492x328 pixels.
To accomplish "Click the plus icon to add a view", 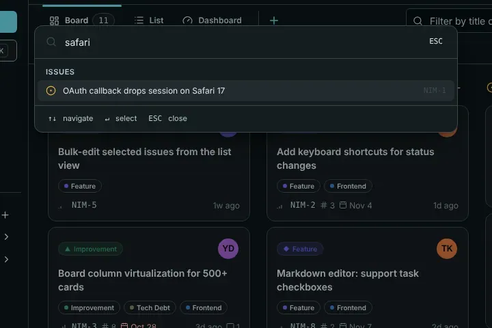I will pos(273,20).
